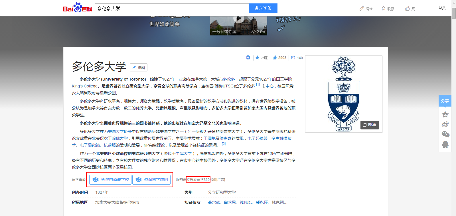The image size is (456, 216).
Task: Open the 登录 link
Action: [442, 9]
